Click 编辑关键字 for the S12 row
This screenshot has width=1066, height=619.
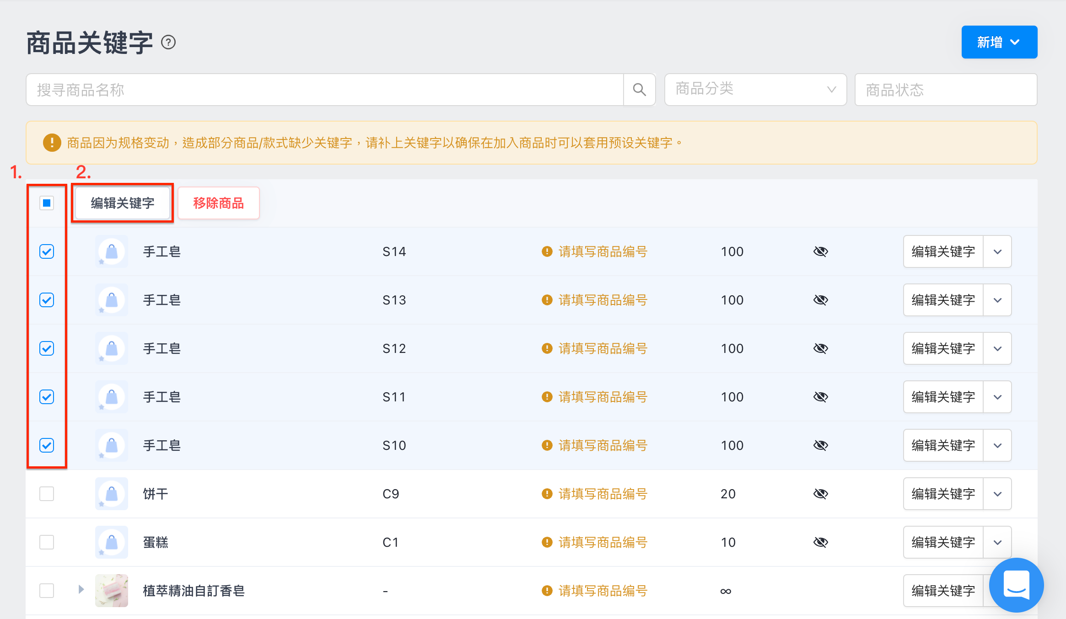(x=943, y=348)
